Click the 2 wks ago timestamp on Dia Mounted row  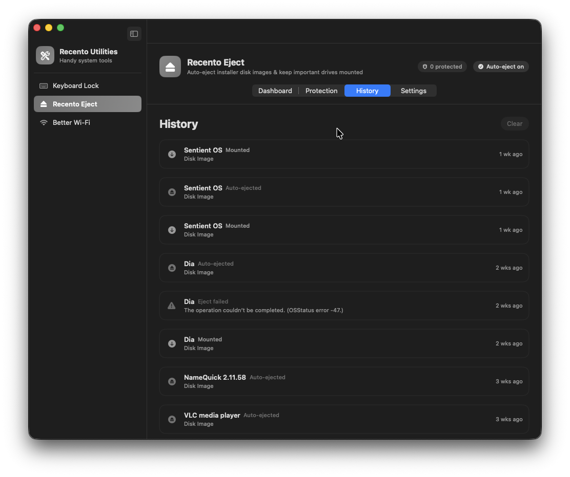click(x=509, y=344)
